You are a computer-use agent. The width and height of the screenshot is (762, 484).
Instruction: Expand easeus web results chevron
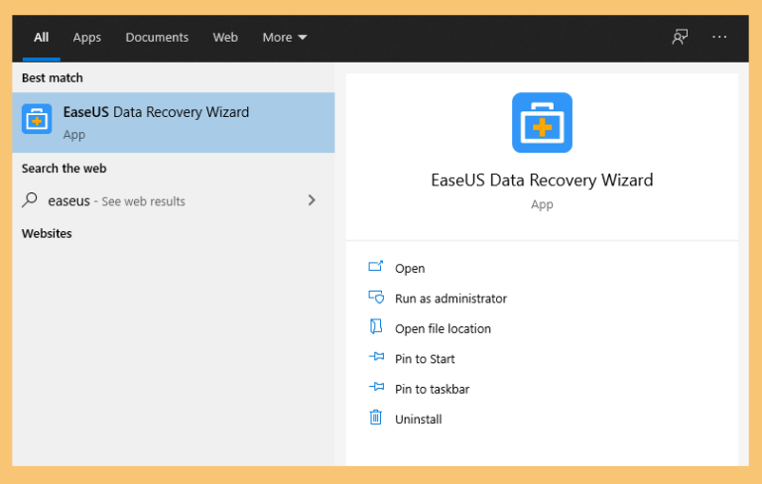tap(312, 200)
